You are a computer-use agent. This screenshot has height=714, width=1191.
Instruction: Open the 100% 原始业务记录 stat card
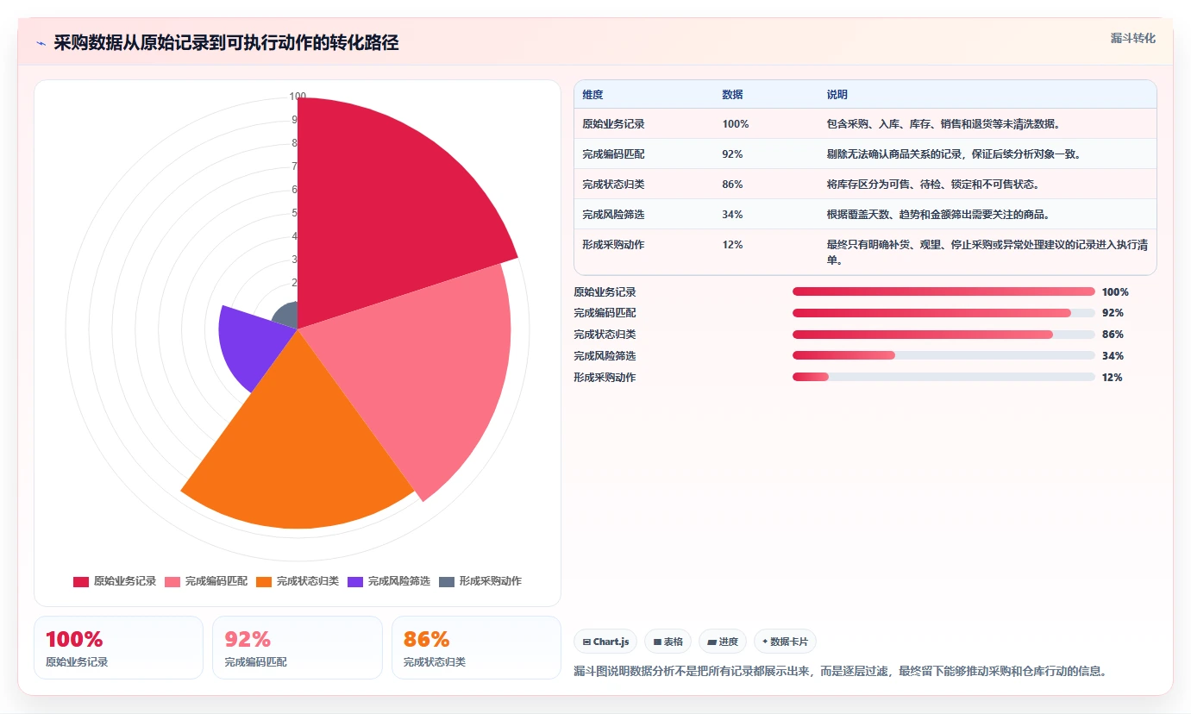(x=118, y=648)
